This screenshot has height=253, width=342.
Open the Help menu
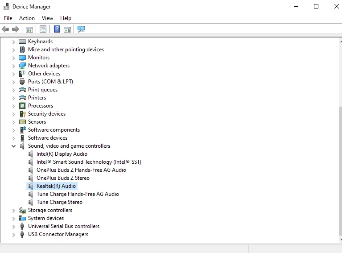pos(66,18)
